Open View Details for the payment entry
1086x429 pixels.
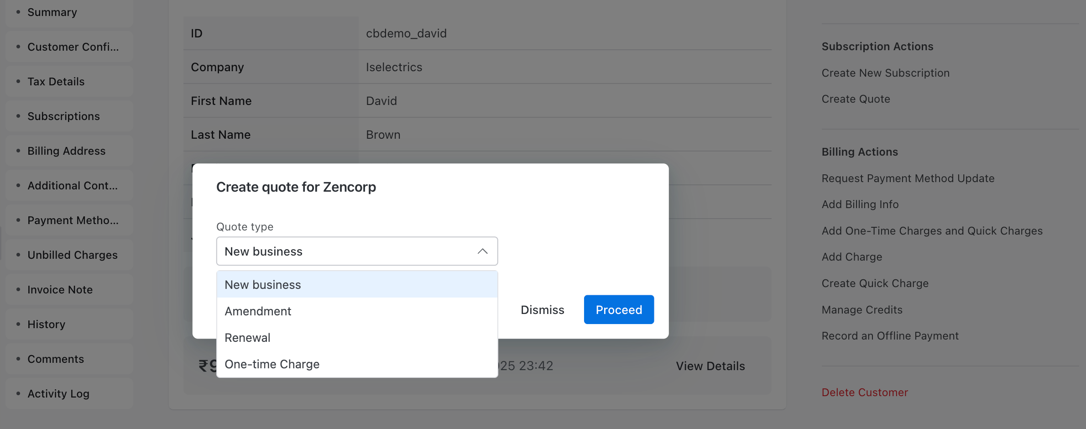coord(710,366)
